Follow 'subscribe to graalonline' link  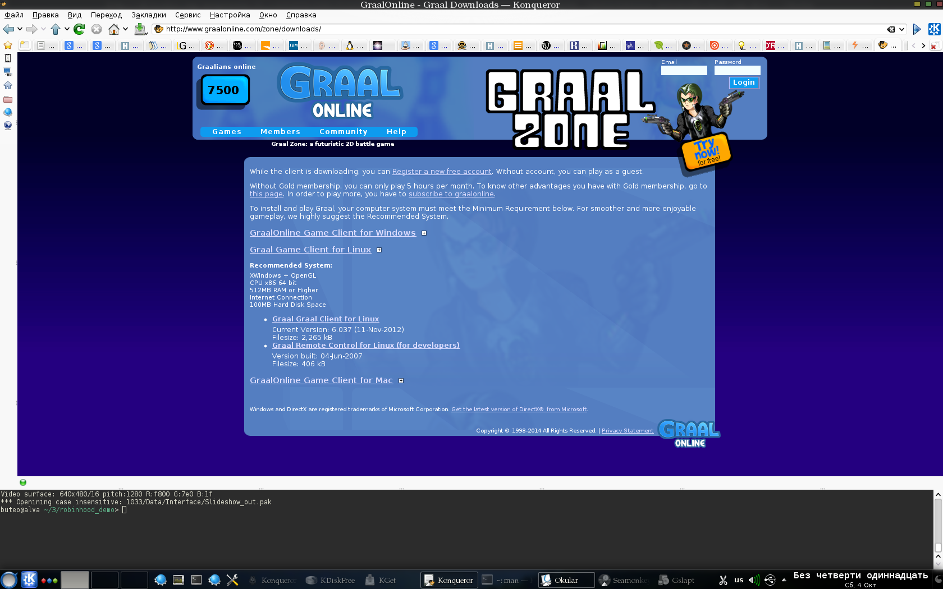451,194
